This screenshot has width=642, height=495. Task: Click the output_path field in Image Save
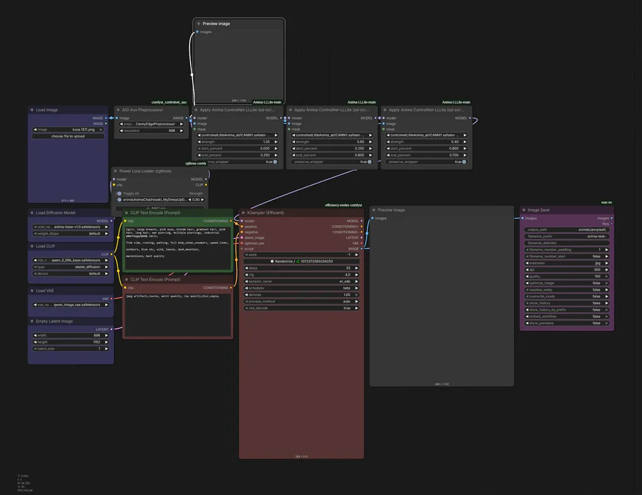pyautogui.click(x=567, y=230)
